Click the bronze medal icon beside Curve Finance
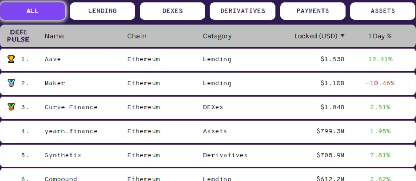416x181 pixels. click(x=11, y=107)
